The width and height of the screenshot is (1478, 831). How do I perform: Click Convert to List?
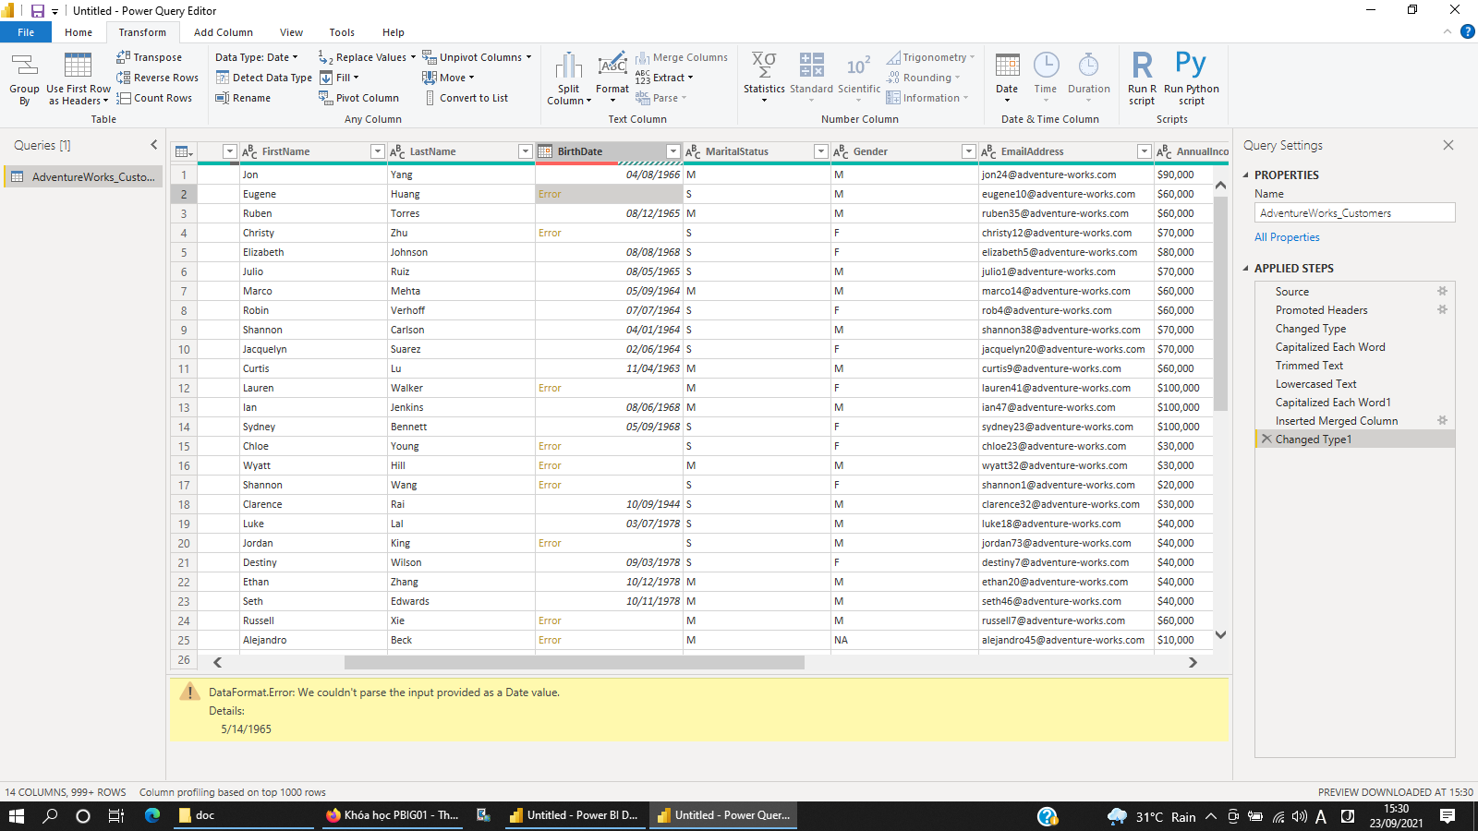pyautogui.click(x=466, y=98)
